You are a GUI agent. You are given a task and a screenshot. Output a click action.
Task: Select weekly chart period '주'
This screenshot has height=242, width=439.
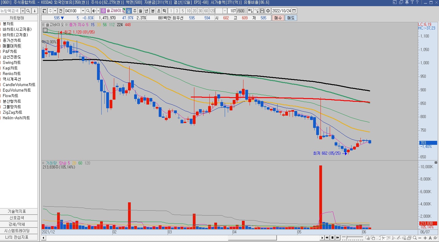click(134, 11)
